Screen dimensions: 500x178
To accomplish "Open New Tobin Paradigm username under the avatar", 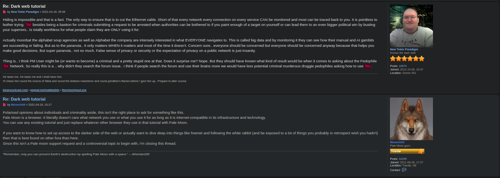I will click(404, 50).
